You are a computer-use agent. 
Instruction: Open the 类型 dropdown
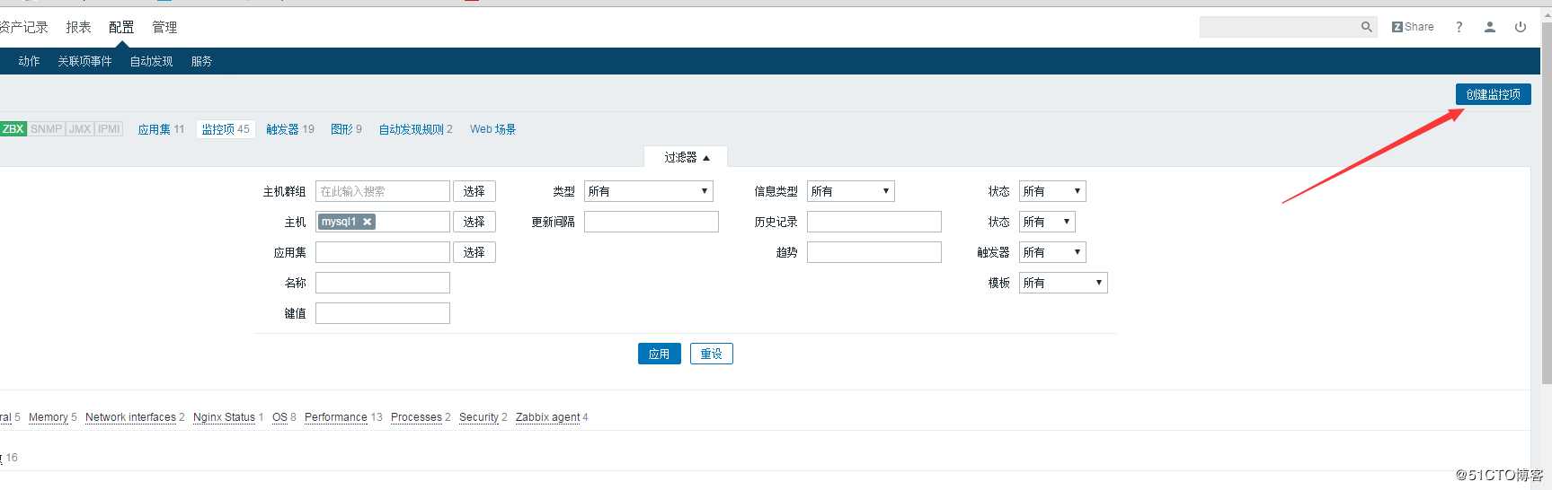coord(649,191)
